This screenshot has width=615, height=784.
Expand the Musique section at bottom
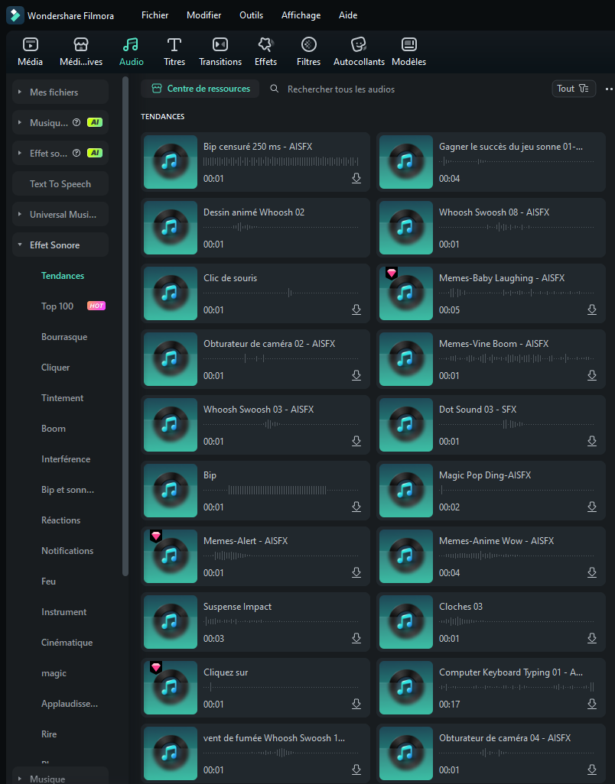[x=20, y=779]
